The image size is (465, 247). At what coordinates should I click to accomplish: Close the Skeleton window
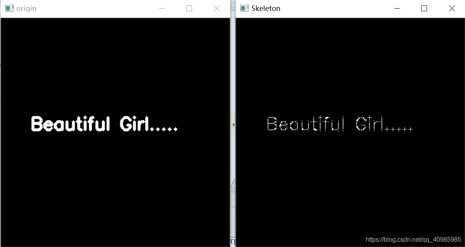(x=452, y=8)
